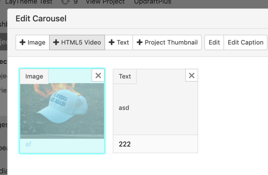Select the "asd" text slide content

point(124,108)
